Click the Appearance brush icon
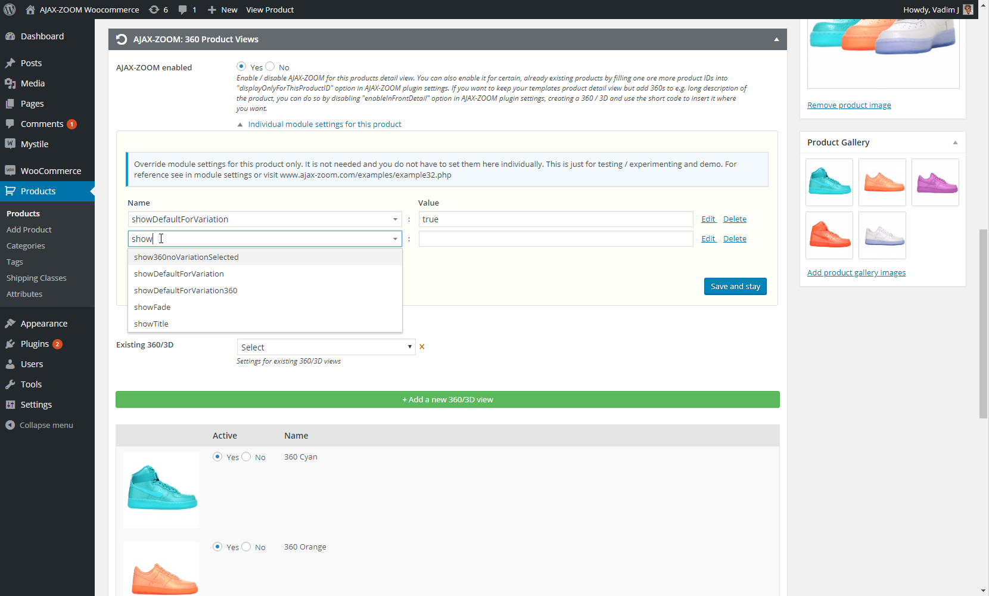This screenshot has width=989, height=596. click(10, 324)
